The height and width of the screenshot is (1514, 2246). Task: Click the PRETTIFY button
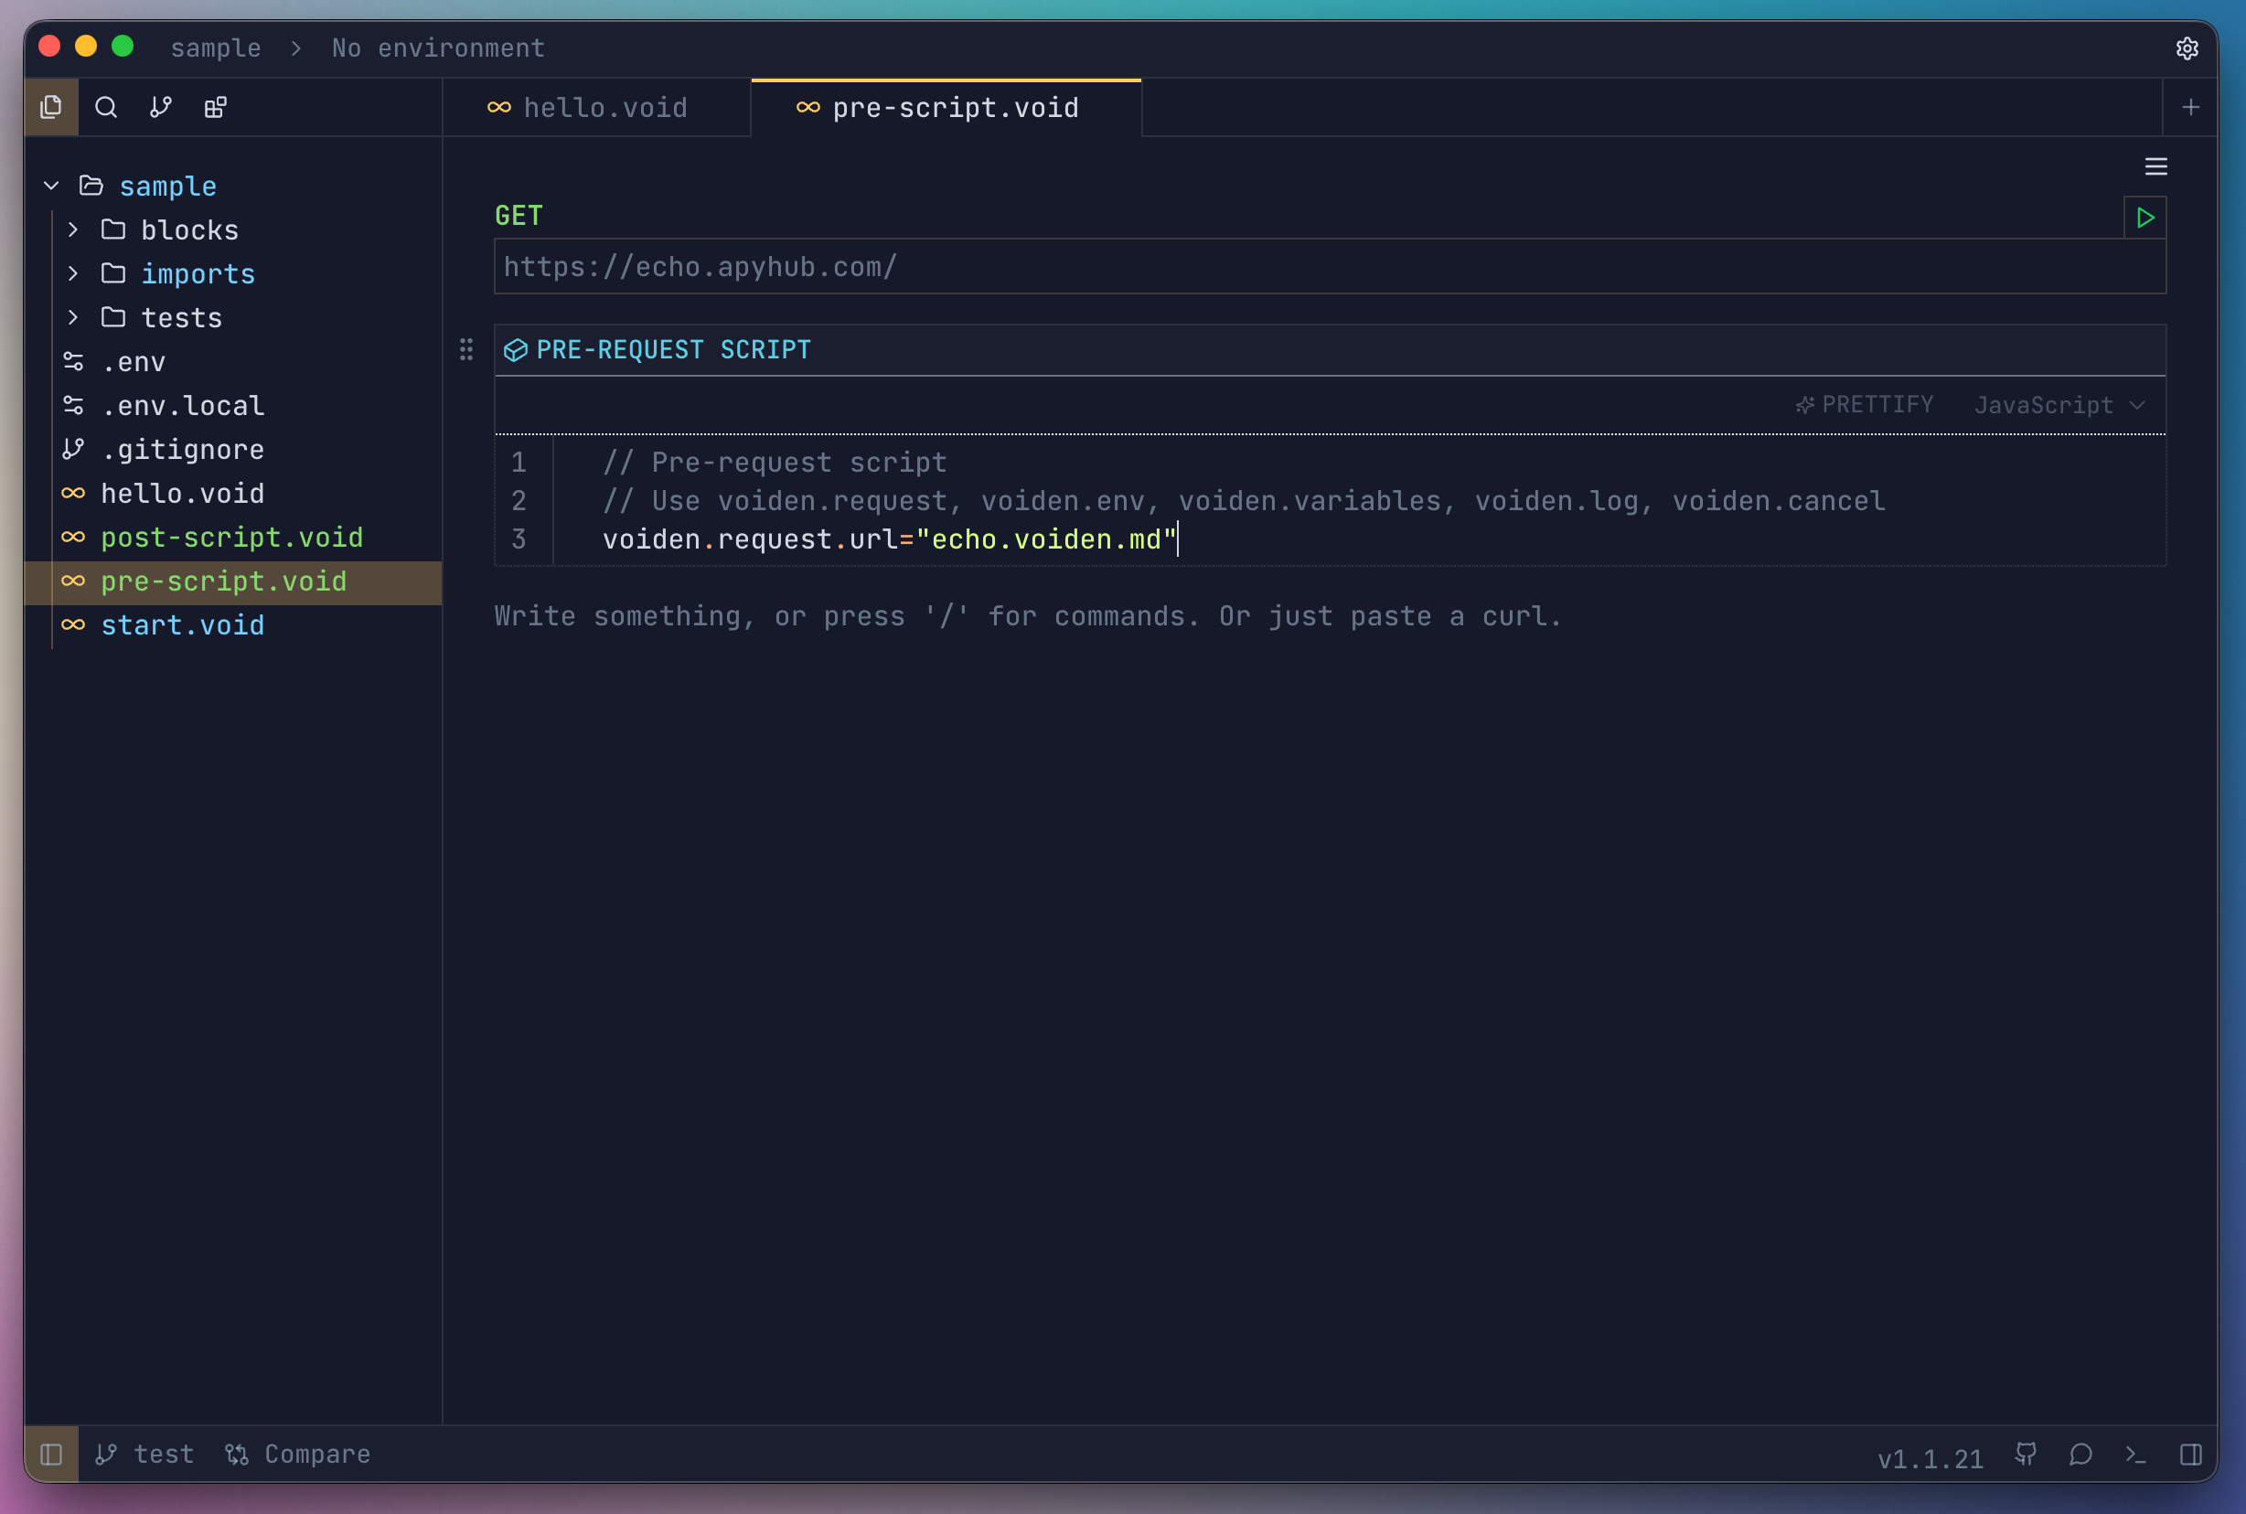[1865, 406]
